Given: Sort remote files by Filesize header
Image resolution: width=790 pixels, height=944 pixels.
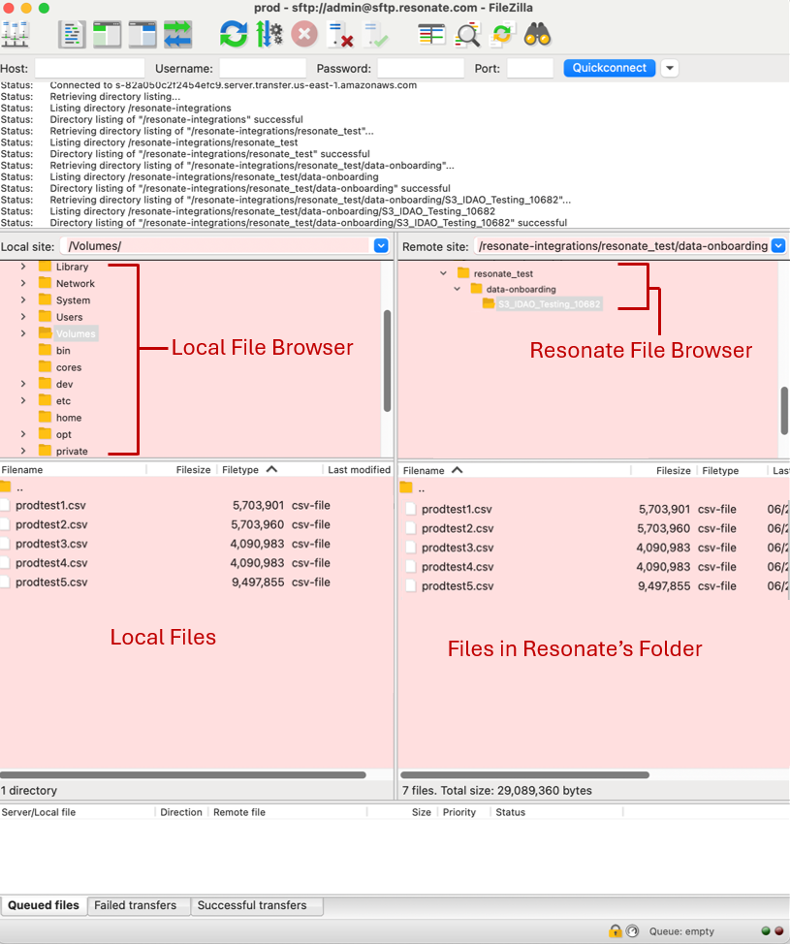Looking at the screenshot, I should click(664, 470).
